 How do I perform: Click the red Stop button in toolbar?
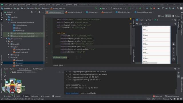coord(154,8)
